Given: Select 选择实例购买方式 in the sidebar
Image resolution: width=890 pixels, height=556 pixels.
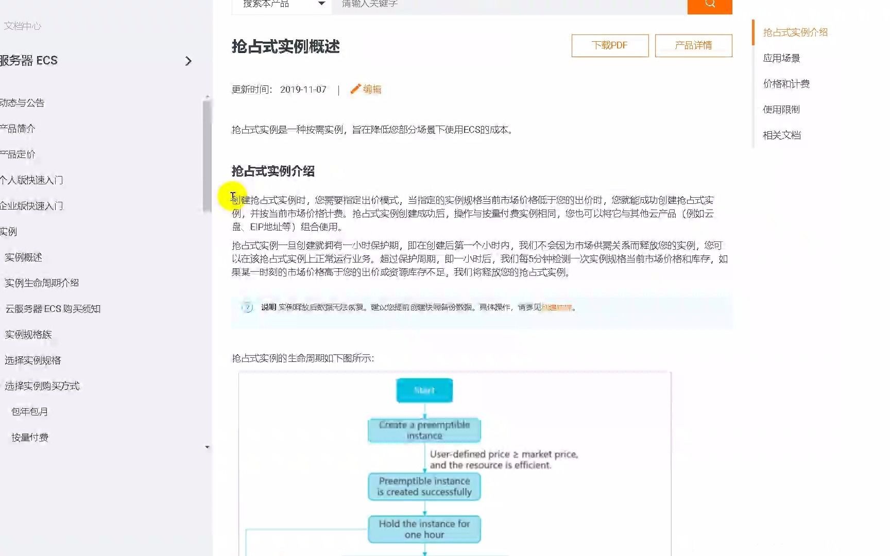Looking at the screenshot, I should point(42,386).
